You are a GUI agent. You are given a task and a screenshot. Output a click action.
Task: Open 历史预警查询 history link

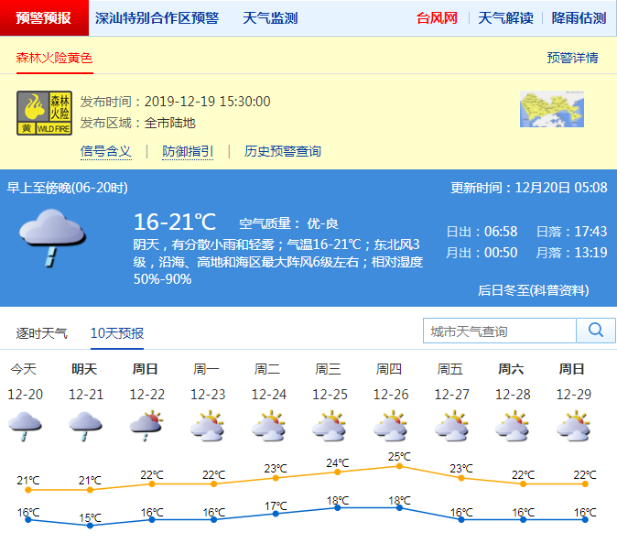click(282, 151)
